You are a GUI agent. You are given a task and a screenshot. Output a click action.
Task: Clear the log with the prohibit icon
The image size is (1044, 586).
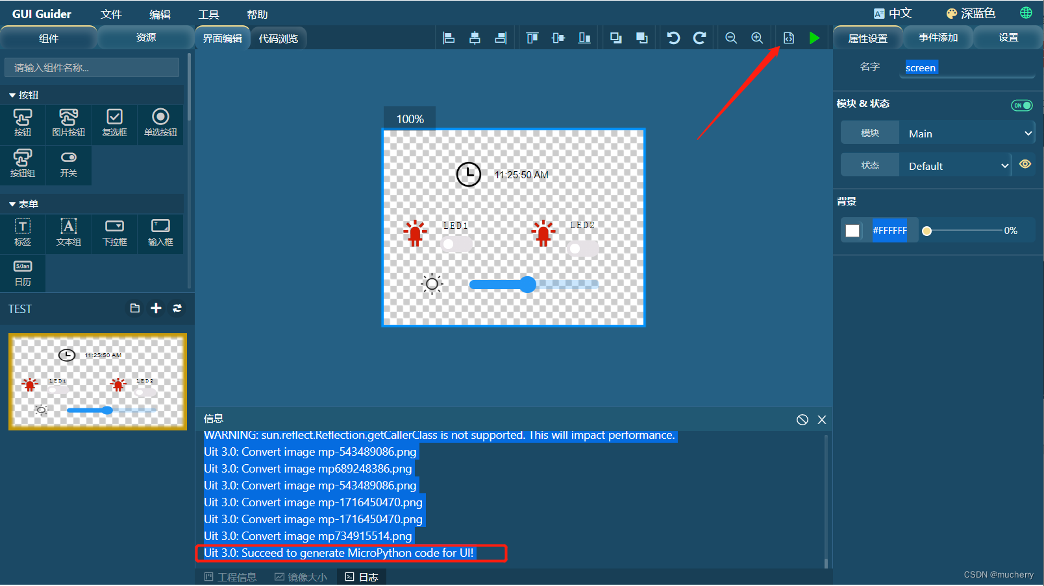[x=802, y=420]
